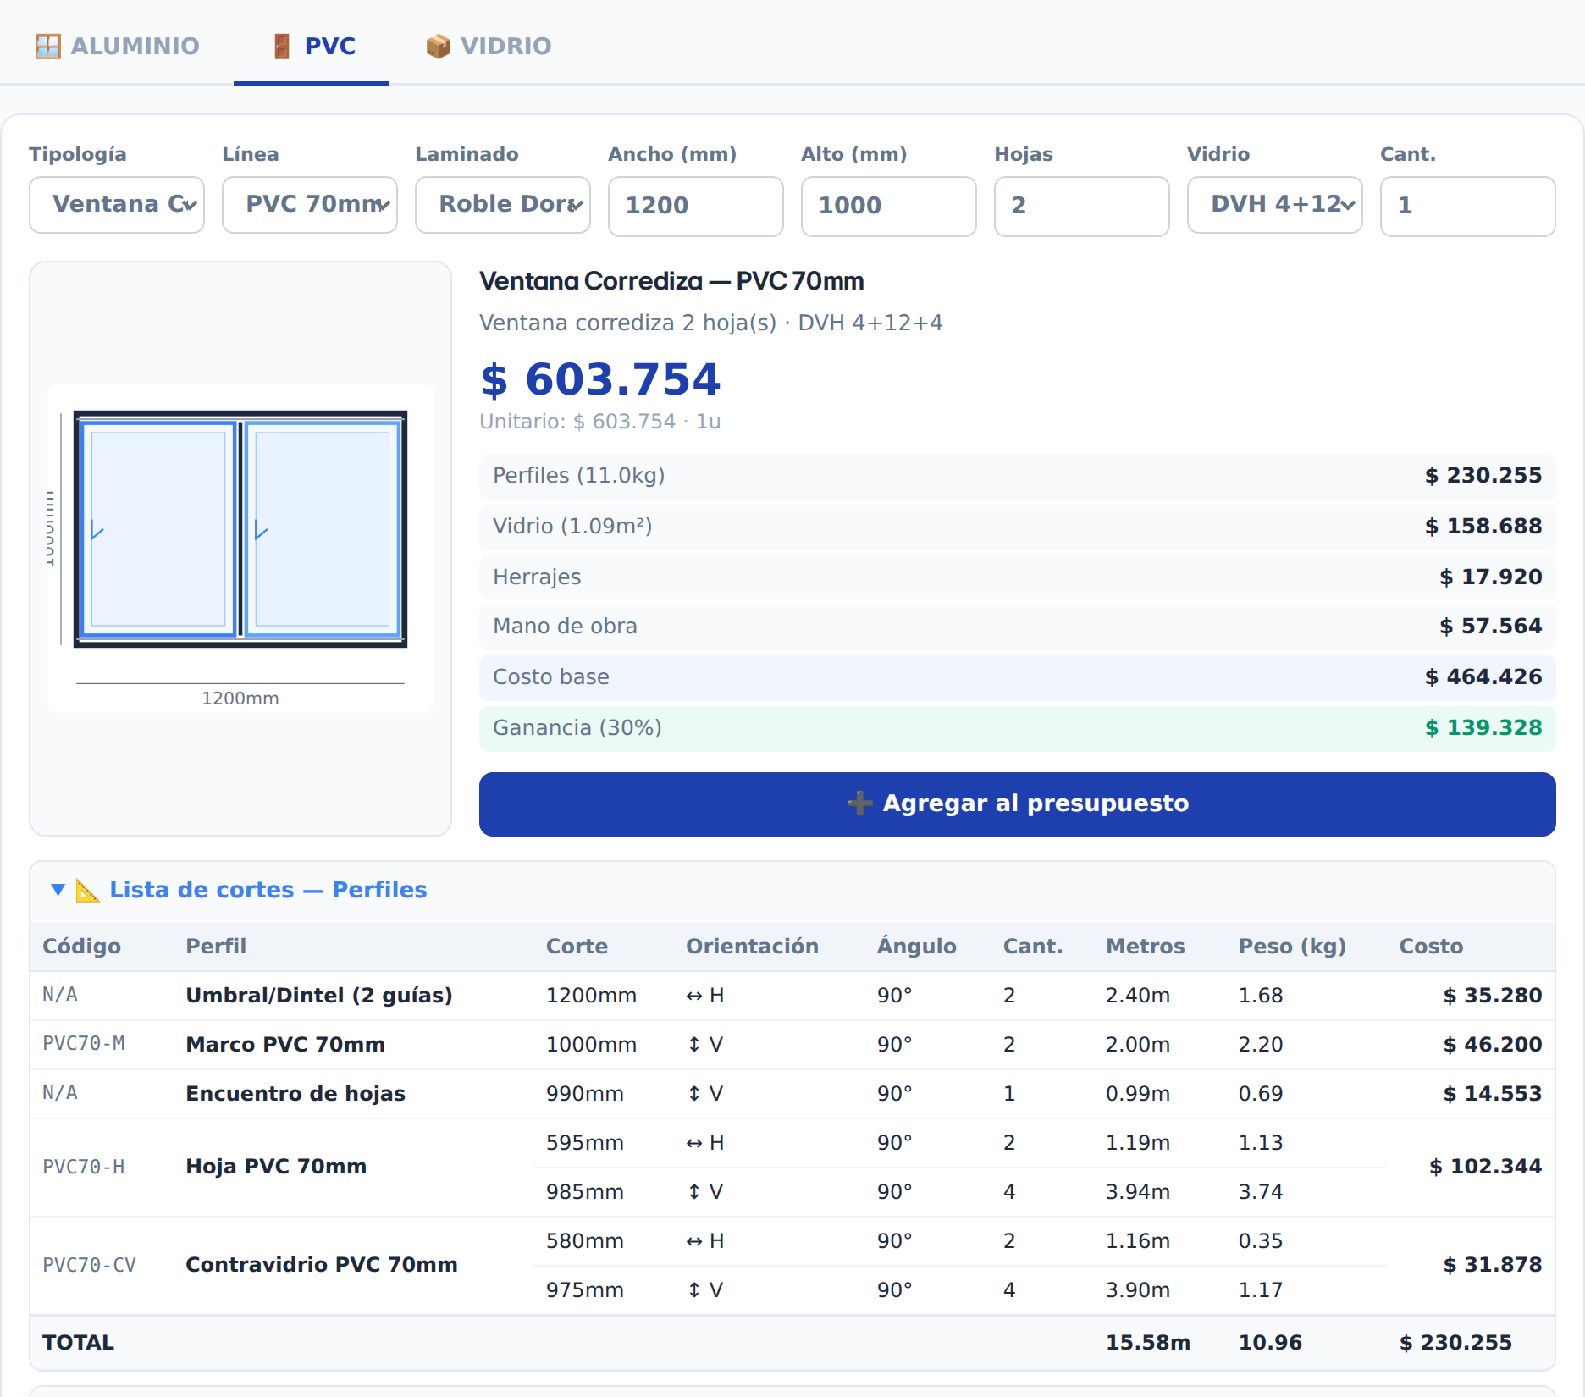The image size is (1585, 1397).
Task: Open the Vidrio DVH dropdown
Action: point(1275,204)
